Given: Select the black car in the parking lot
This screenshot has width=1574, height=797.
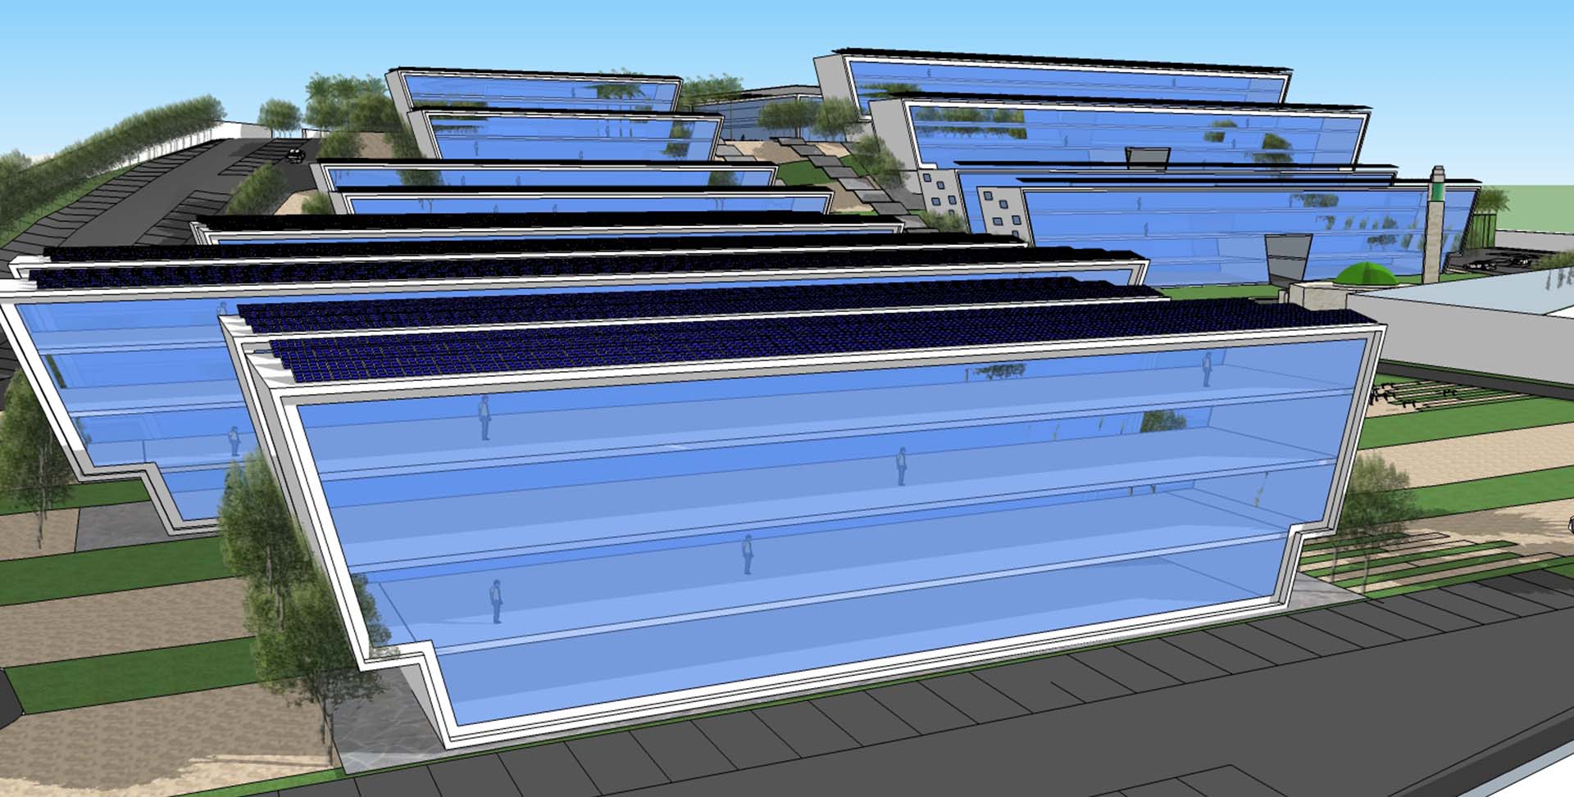Looking at the screenshot, I should 296,154.
